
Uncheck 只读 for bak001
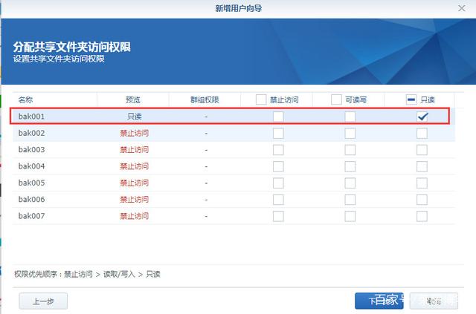[x=422, y=117]
